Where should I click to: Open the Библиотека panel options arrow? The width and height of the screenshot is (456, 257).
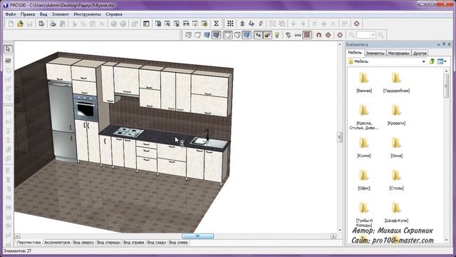coord(438,44)
